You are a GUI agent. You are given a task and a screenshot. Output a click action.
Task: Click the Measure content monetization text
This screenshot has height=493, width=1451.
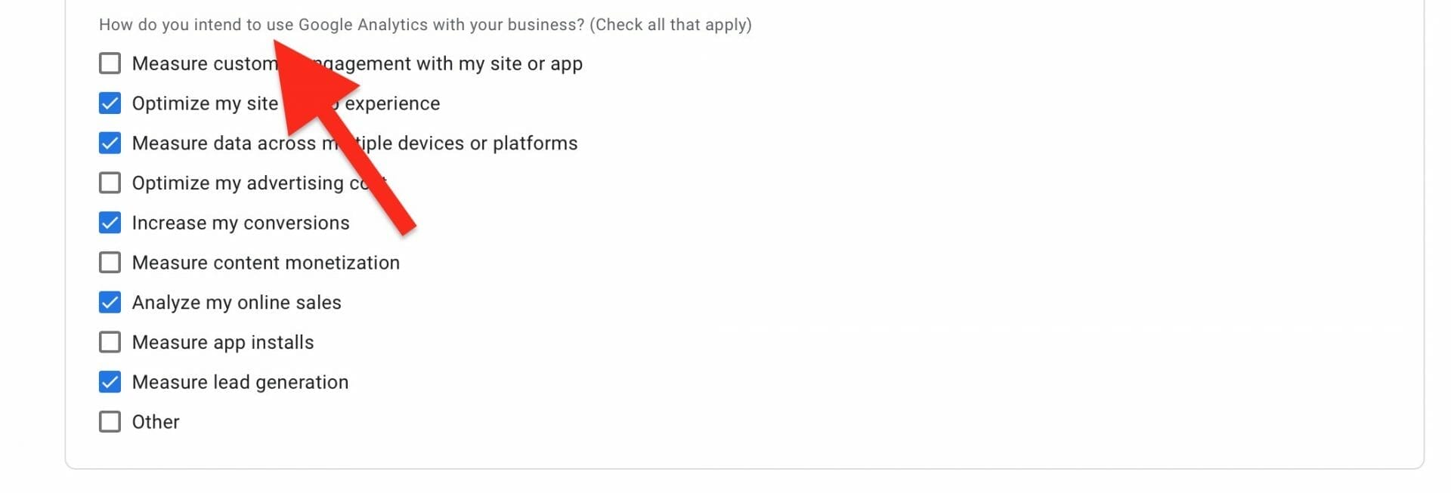266,262
